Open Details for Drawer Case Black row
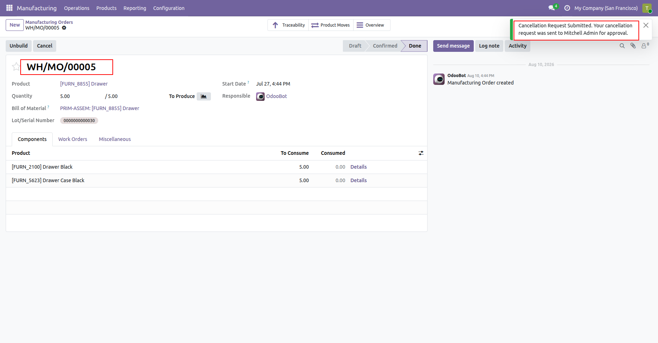Image resolution: width=658 pixels, height=343 pixels. (359, 180)
